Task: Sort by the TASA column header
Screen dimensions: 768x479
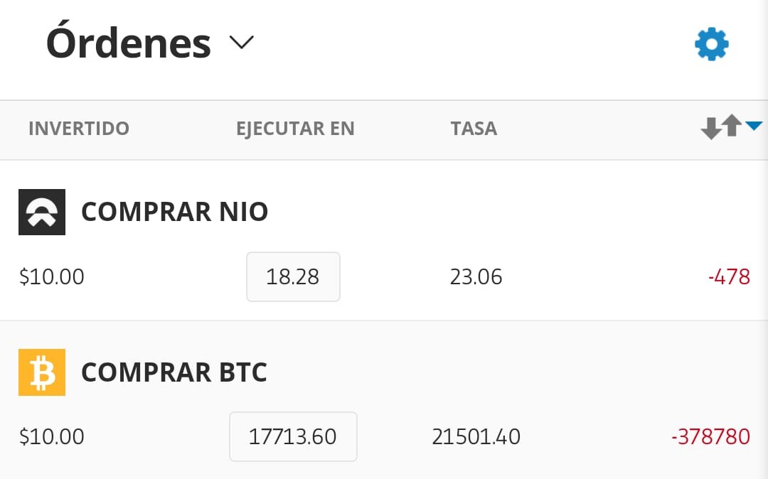Action: [x=474, y=129]
